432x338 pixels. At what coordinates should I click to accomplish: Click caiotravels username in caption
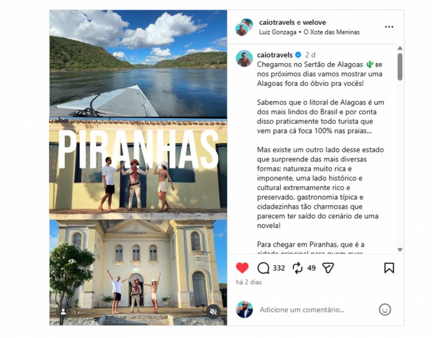click(x=275, y=55)
